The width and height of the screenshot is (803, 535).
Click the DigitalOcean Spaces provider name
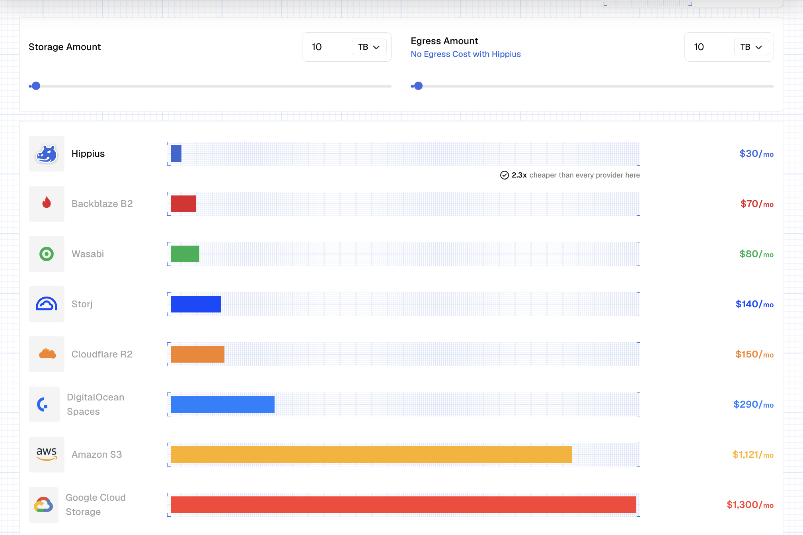tap(96, 404)
